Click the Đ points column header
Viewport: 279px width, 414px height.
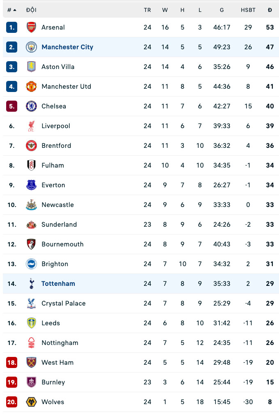click(270, 10)
